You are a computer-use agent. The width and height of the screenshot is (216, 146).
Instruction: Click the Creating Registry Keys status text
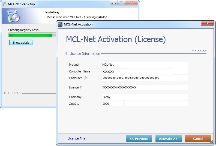click(25, 30)
